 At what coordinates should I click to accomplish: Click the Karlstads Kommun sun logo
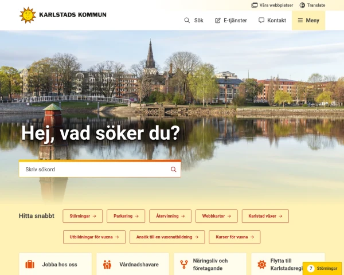(28, 15)
